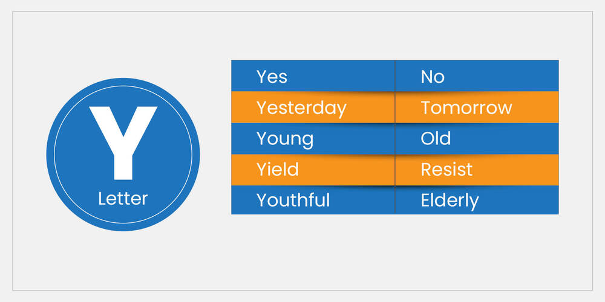The image size is (605, 302).
Task: Click the "Yesterday" cell text
Action: pyautogui.click(x=301, y=108)
